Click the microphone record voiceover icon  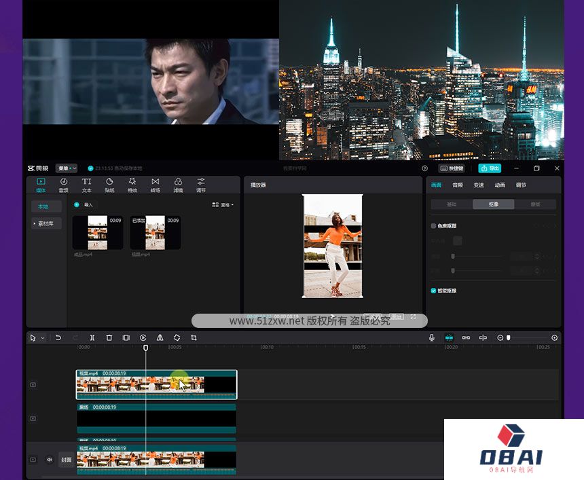tap(432, 337)
